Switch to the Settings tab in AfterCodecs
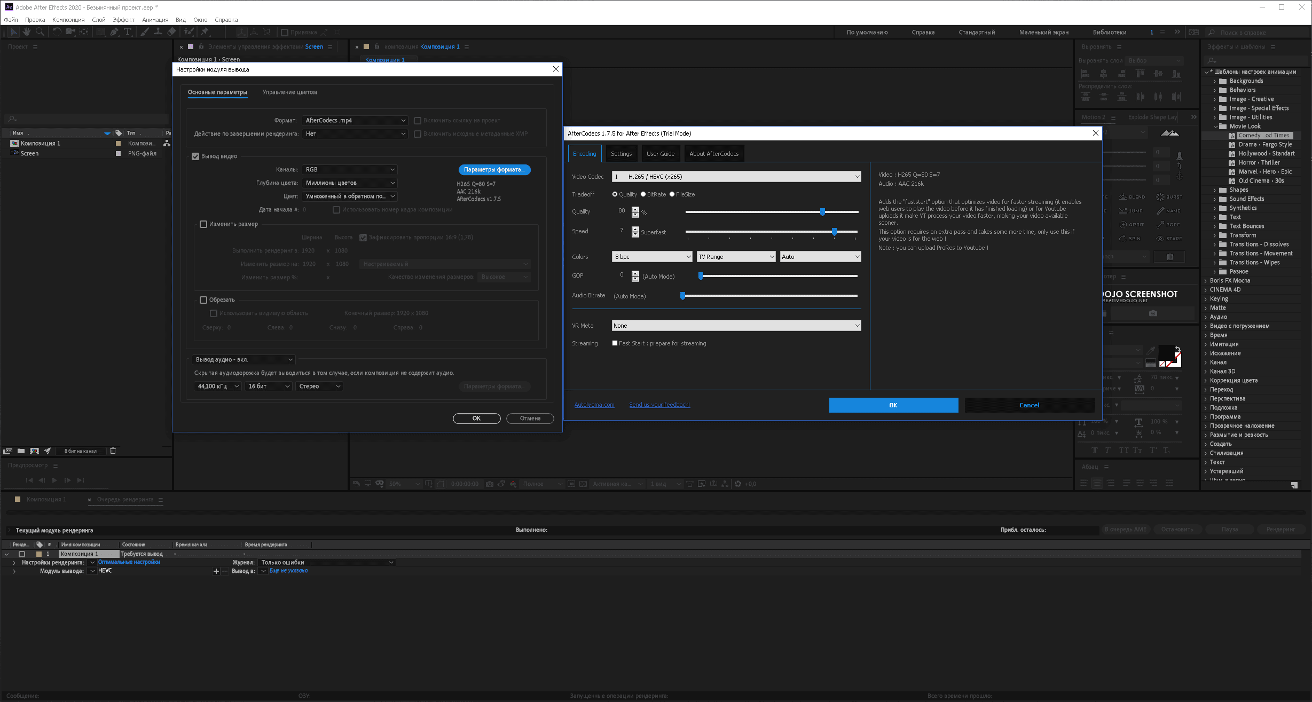1312x702 pixels. [x=621, y=154]
